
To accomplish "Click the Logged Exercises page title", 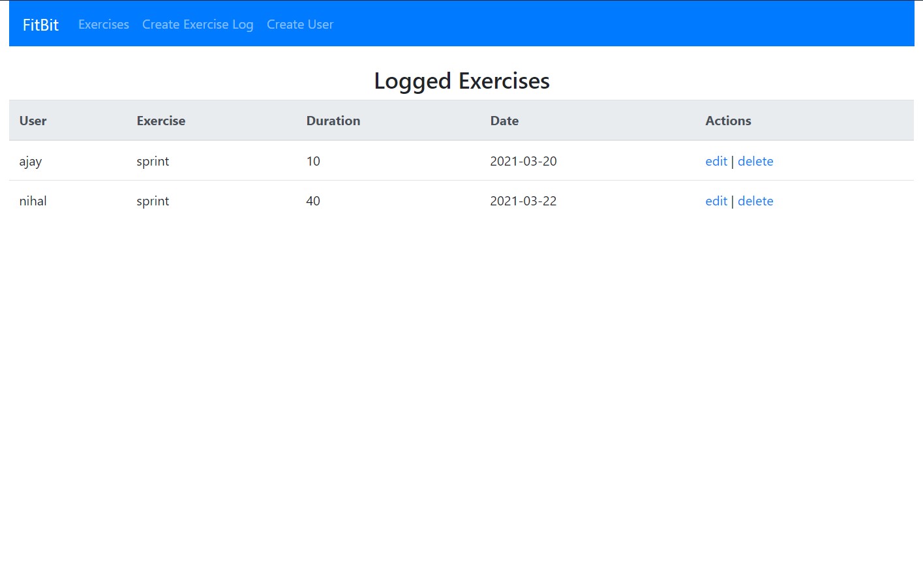I will coord(461,81).
